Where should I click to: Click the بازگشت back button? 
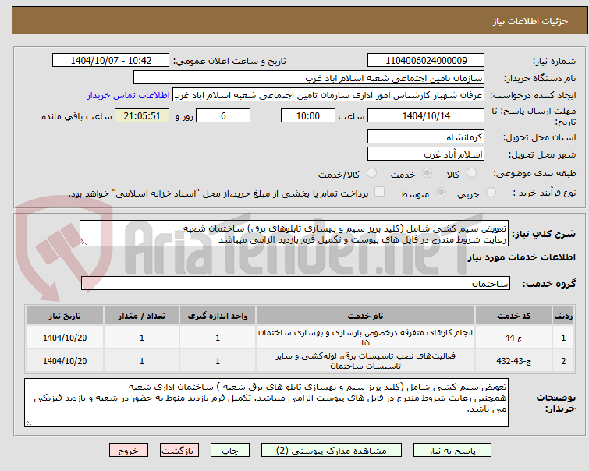click(x=179, y=450)
